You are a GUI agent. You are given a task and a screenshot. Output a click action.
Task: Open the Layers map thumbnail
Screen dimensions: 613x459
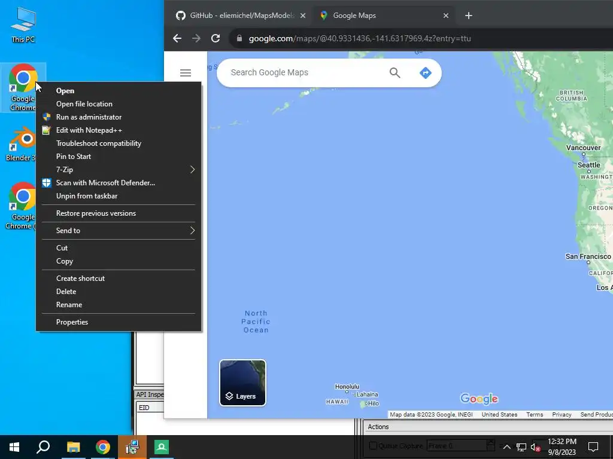pos(243,383)
